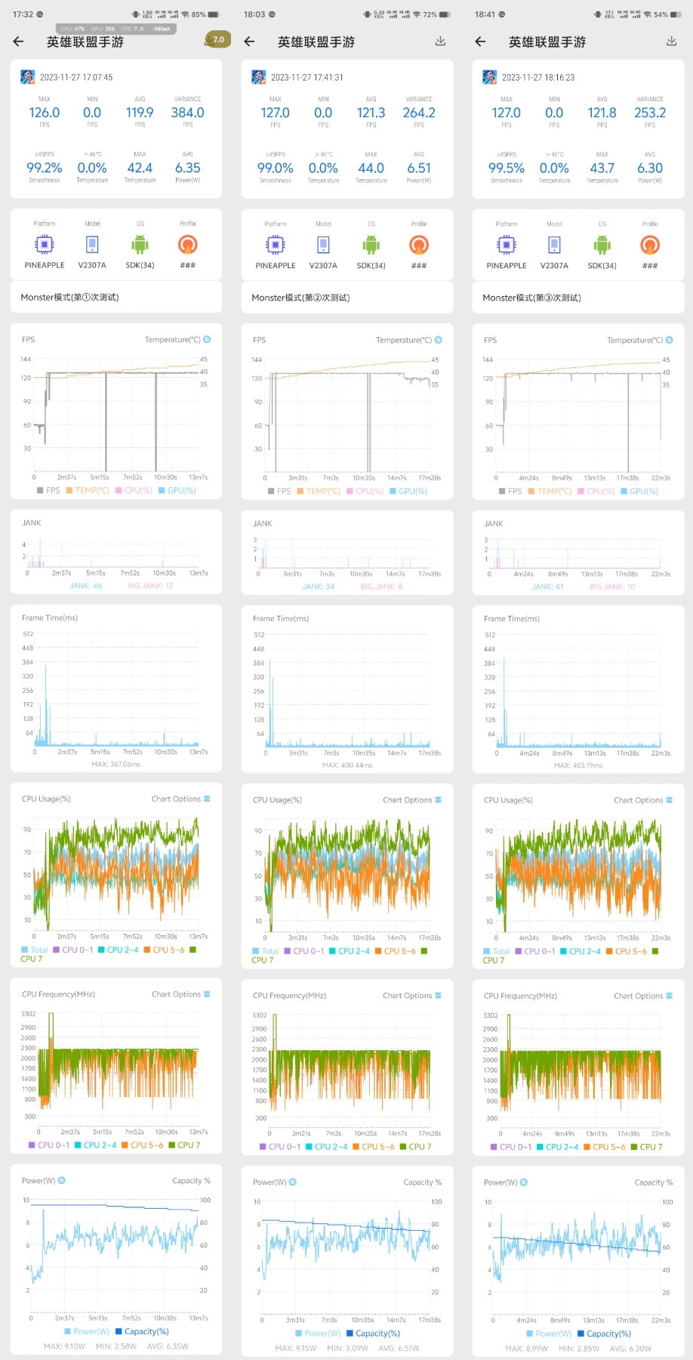Tap PINEAPPLE platform chip icon in 第①次测试 report
This screenshot has width=693, height=1360.
(45, 245)
